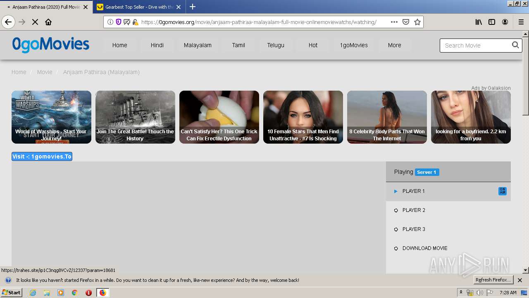Open the egg trick ad thumbnail
This screenshot has width=529, height=298.
click(x=219, y=117)
